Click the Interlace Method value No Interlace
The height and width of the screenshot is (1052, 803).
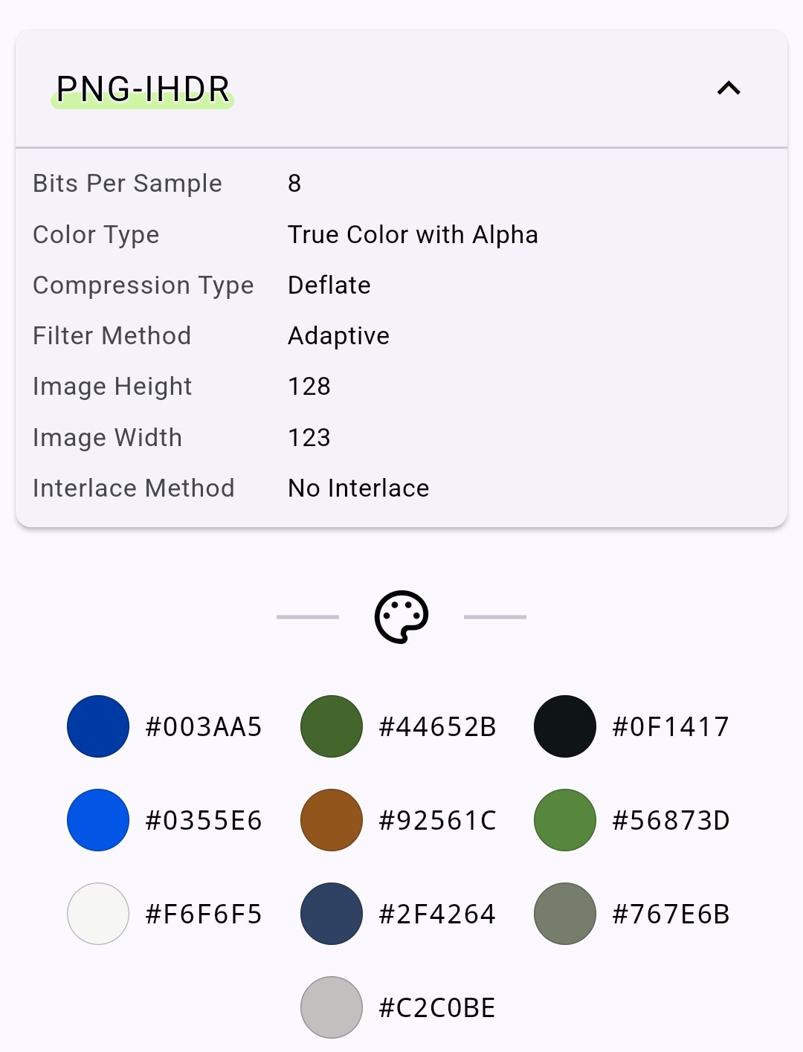pyautogui.click(x=358, y=488)
